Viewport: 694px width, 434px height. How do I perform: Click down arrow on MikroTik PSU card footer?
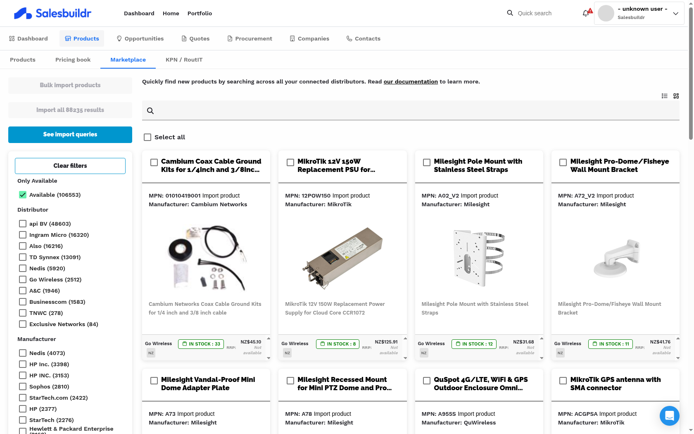[405, 358]
